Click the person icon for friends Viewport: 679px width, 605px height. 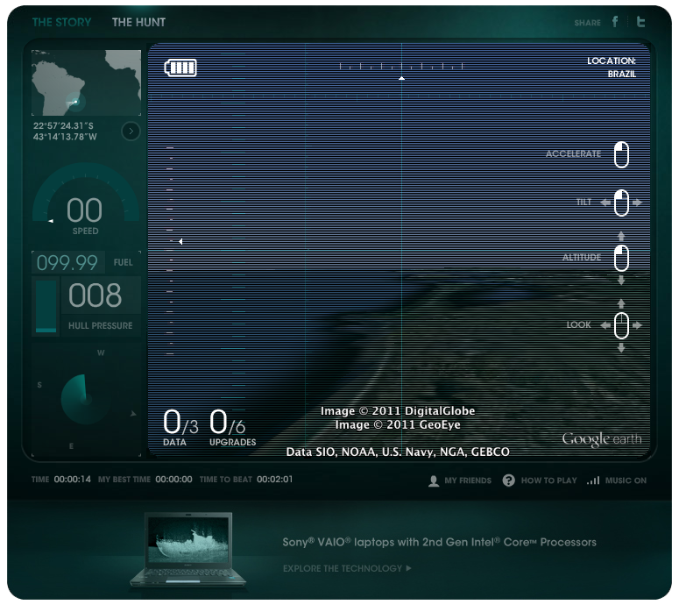click(434, 480)
